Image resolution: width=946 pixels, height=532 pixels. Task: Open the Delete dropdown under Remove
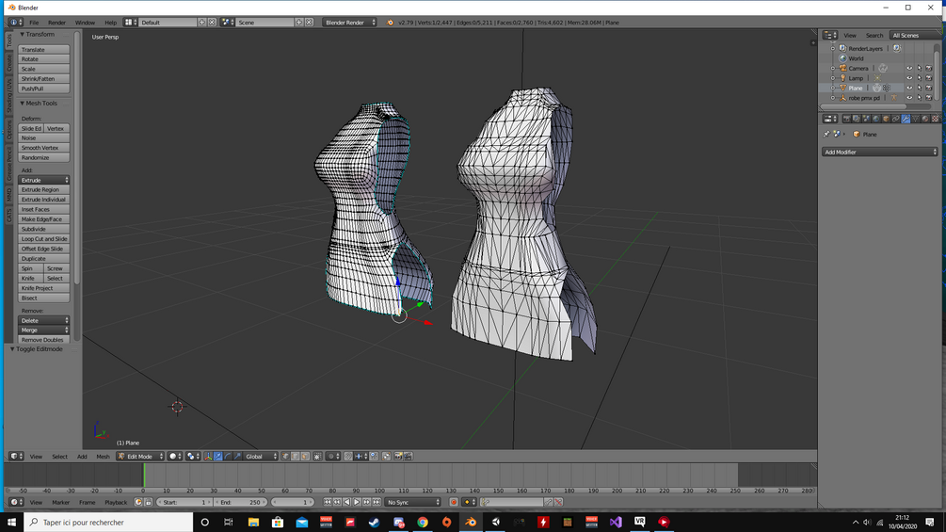coord(44,320)
